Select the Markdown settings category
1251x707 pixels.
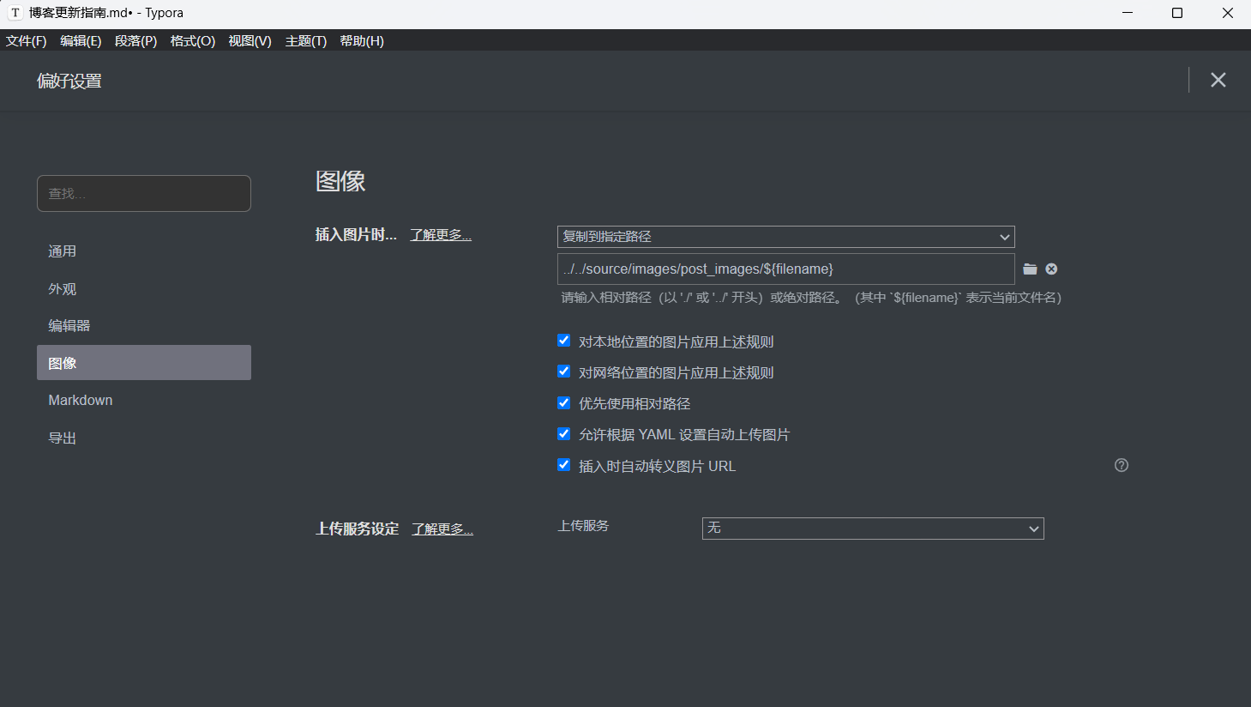(x=81, y=401)
